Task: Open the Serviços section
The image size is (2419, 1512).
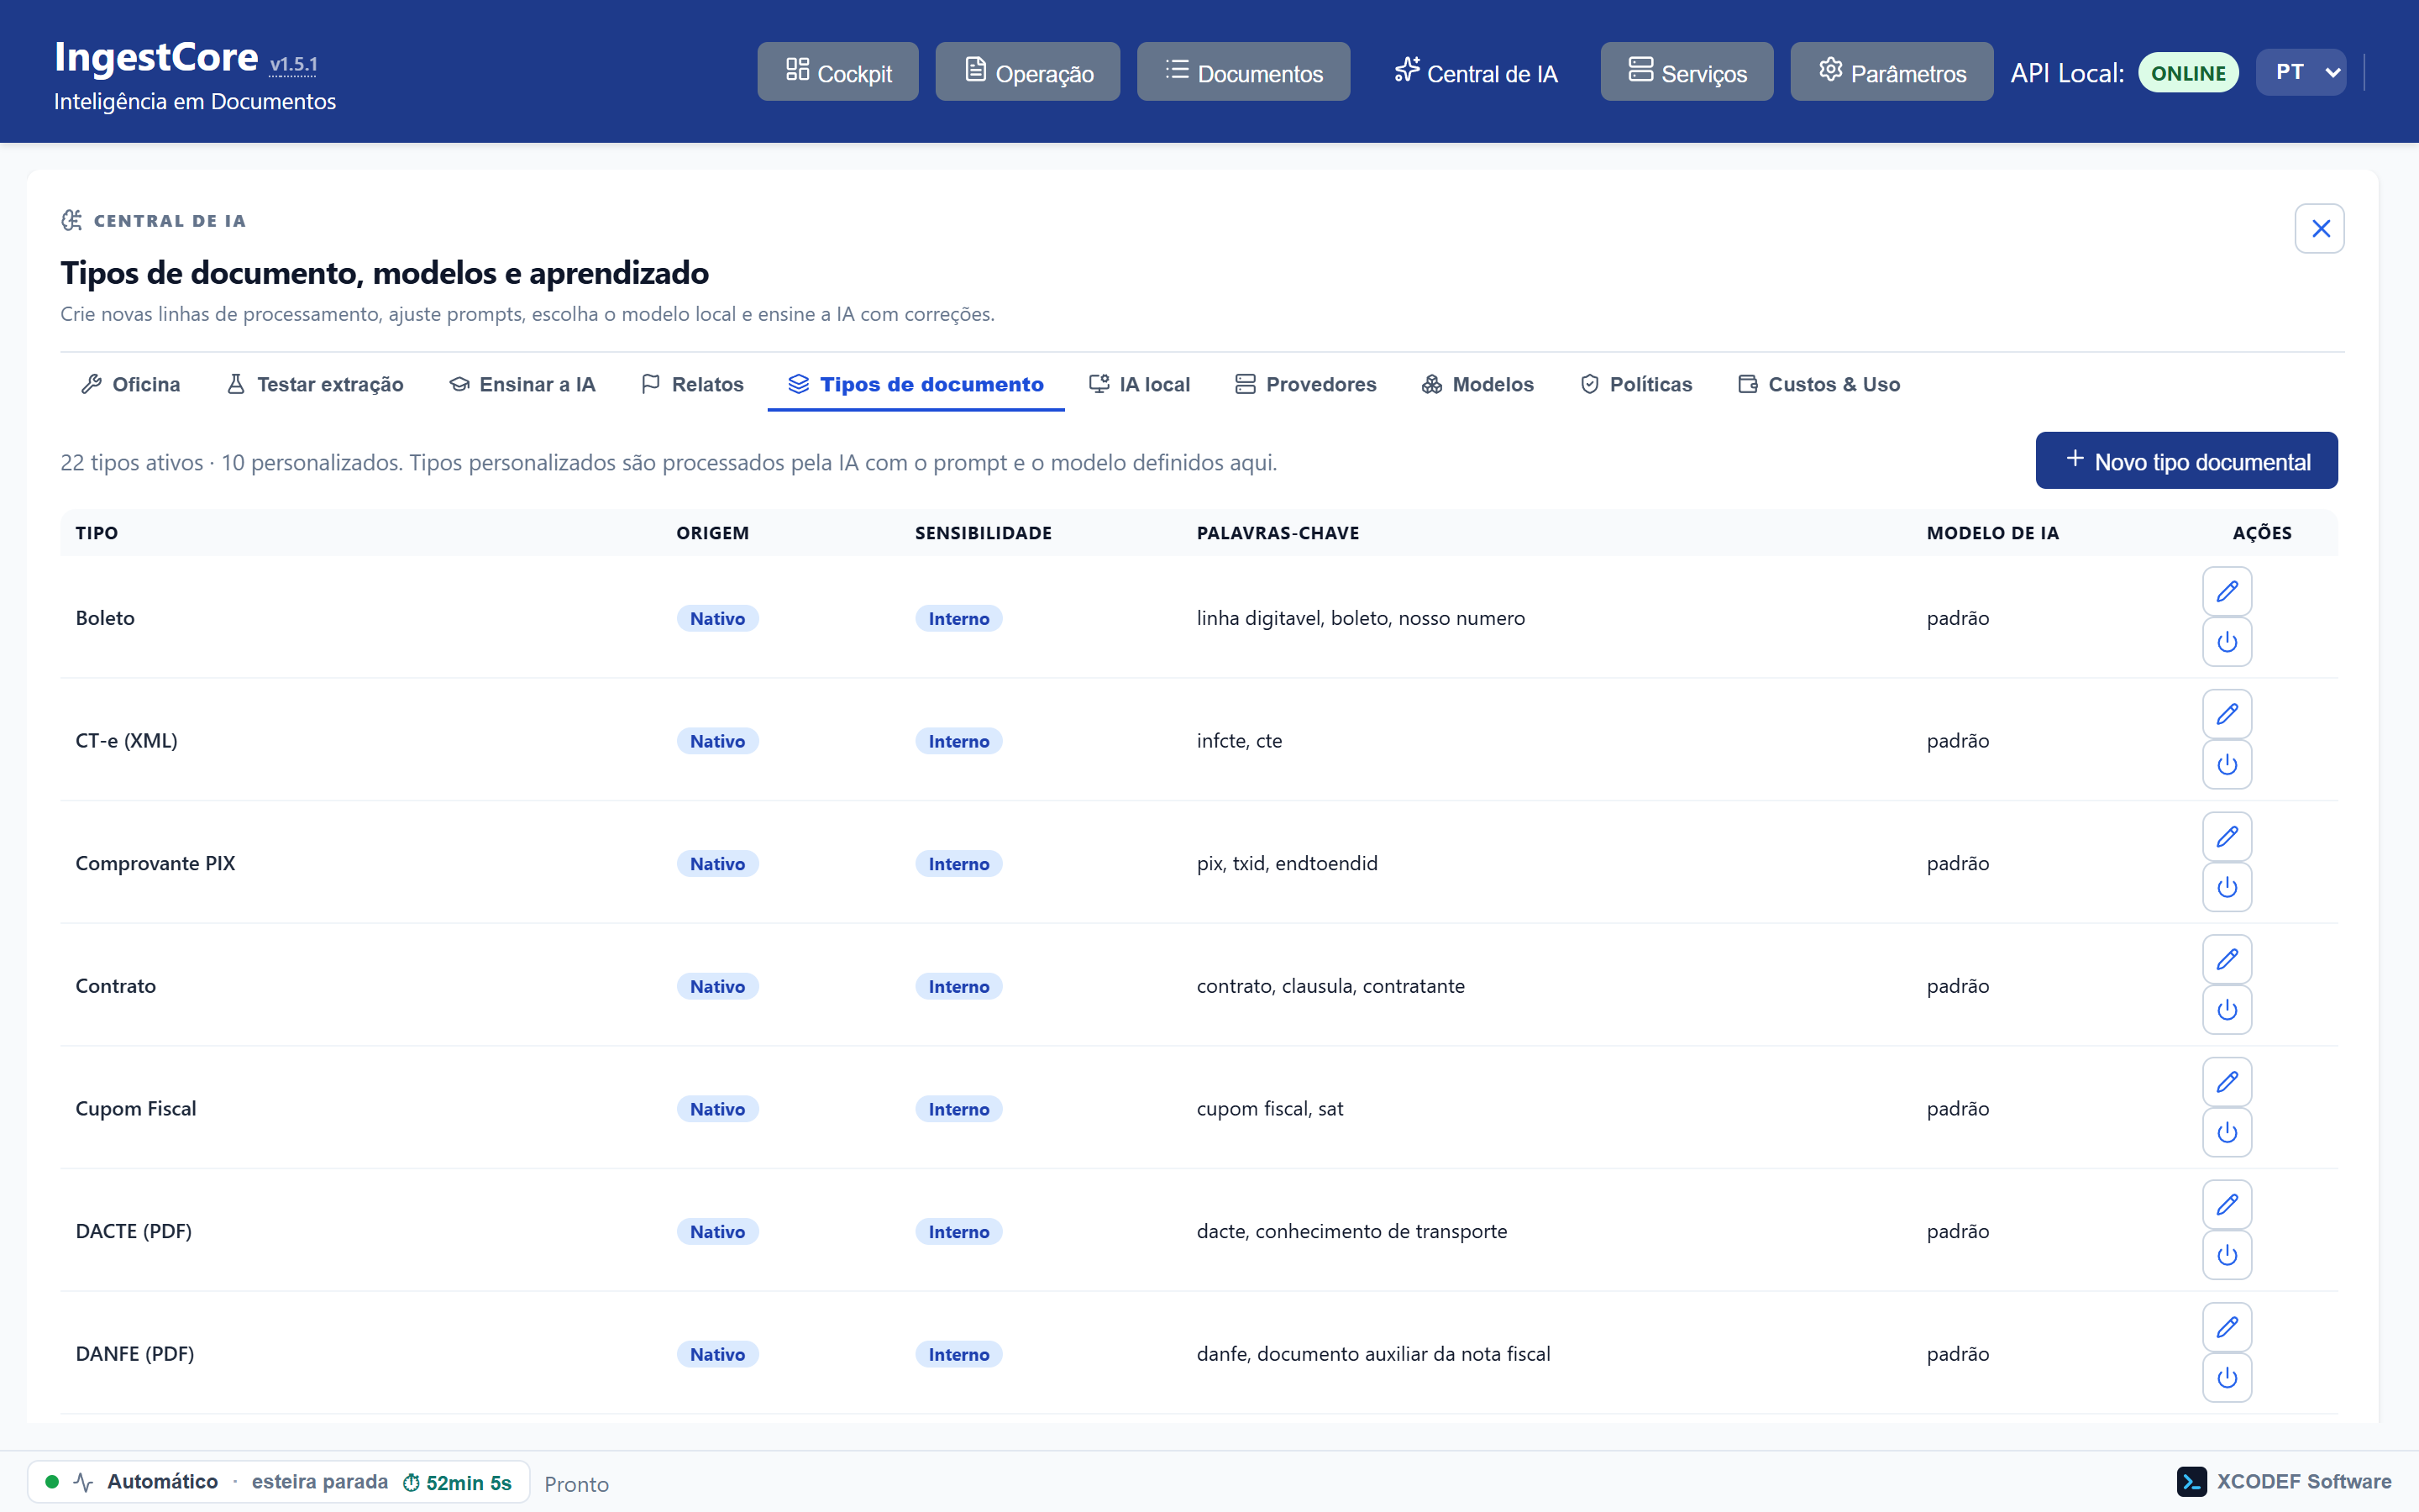Action: [x=1687, y=72]
